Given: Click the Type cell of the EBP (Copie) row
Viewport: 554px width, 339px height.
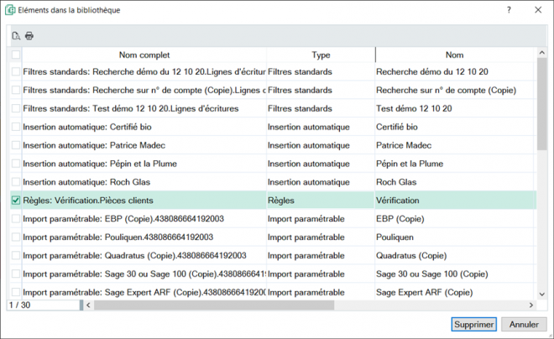Looking at the screenshot, I should tap(321, 218).
